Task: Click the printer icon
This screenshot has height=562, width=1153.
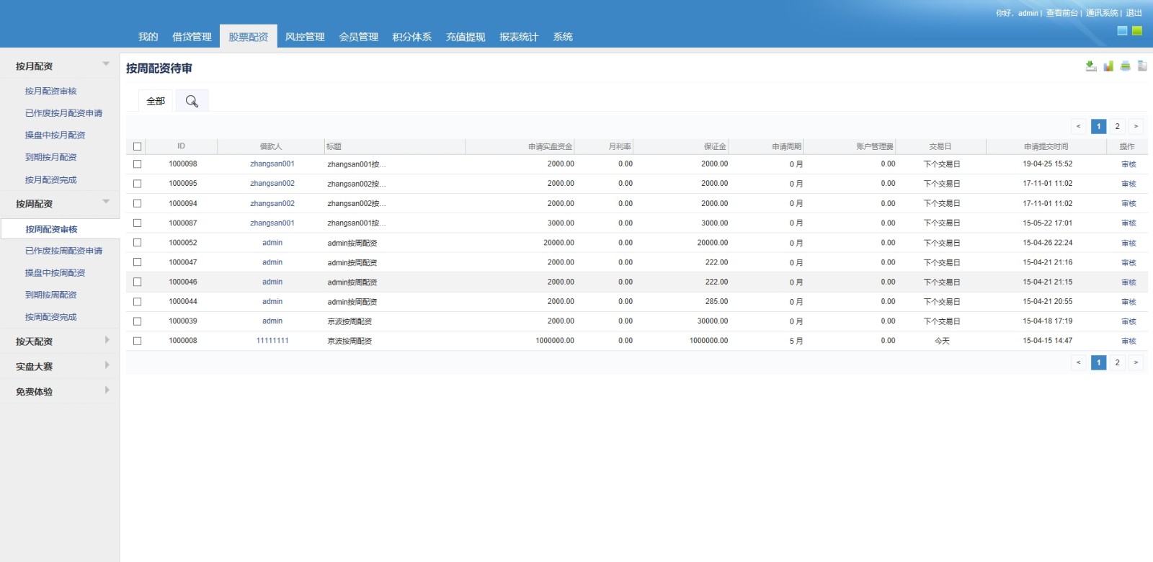Action: [1126, 66]
